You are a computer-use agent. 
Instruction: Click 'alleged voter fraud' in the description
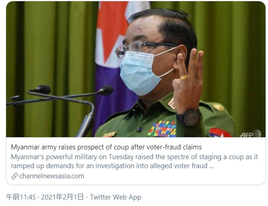[179, 166]
